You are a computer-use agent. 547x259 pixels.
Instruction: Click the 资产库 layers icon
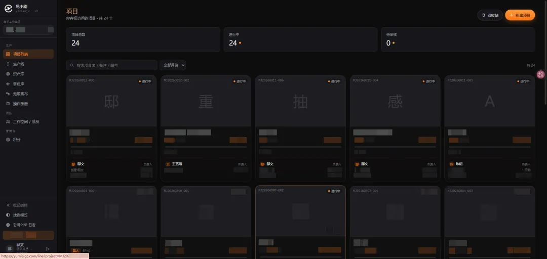(8, 74)
